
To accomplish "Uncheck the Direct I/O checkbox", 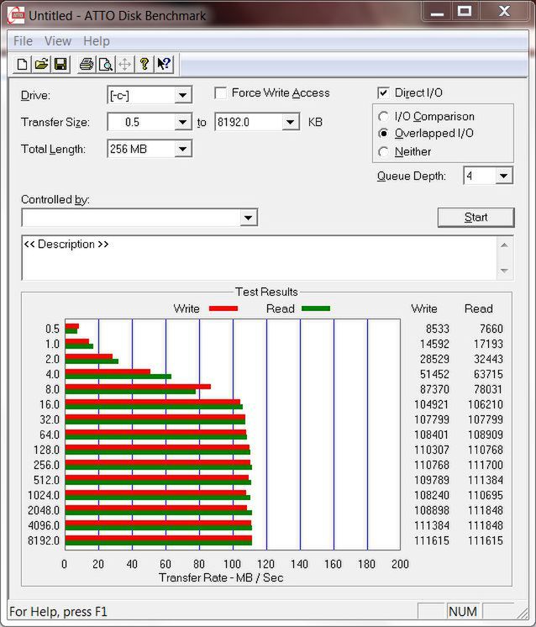I will click(x=383, y=92).
